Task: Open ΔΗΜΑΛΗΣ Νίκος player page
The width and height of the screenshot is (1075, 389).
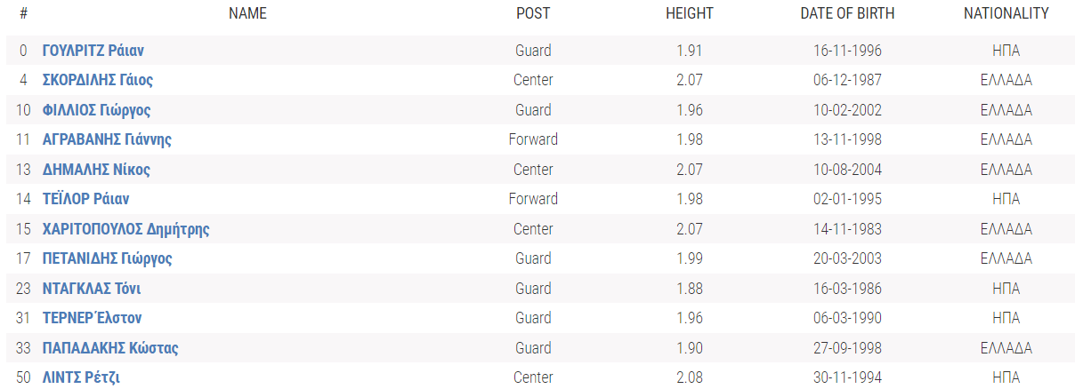Action: 96,170
